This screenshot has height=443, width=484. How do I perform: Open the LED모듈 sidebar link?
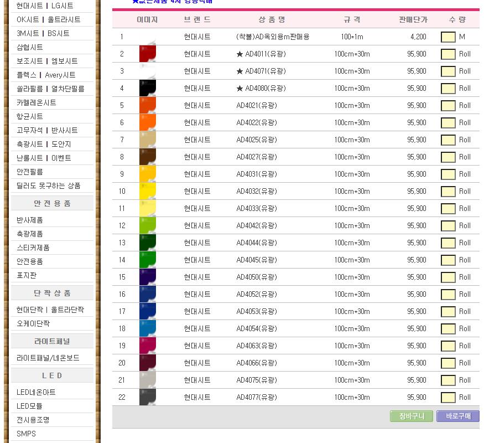point(29,406)
